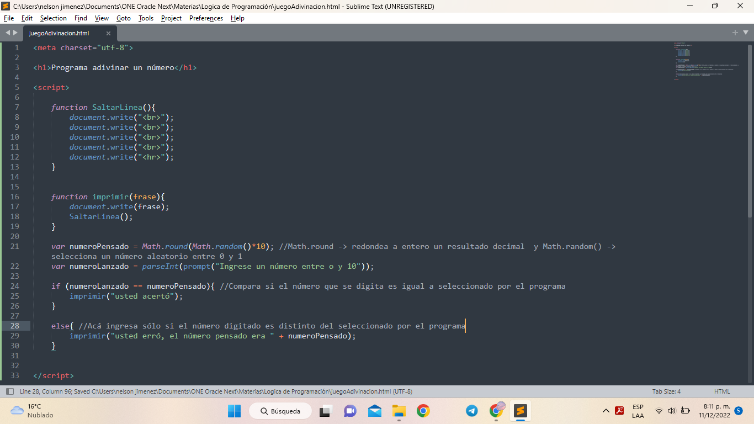Click the vertical scrollbar thumb
This screenshot has height=424, width=754.
pos(750,130)
